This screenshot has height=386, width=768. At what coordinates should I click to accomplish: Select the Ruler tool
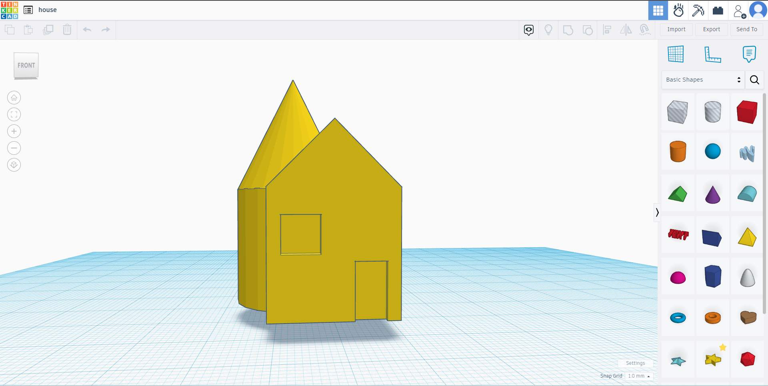712,54
